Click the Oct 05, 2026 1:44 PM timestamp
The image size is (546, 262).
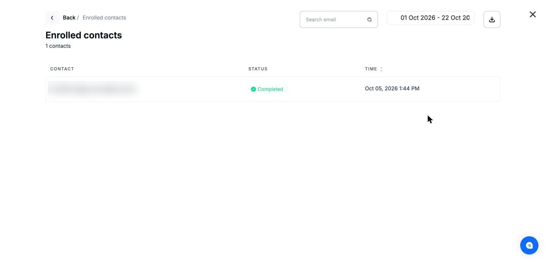coord(392,88)
